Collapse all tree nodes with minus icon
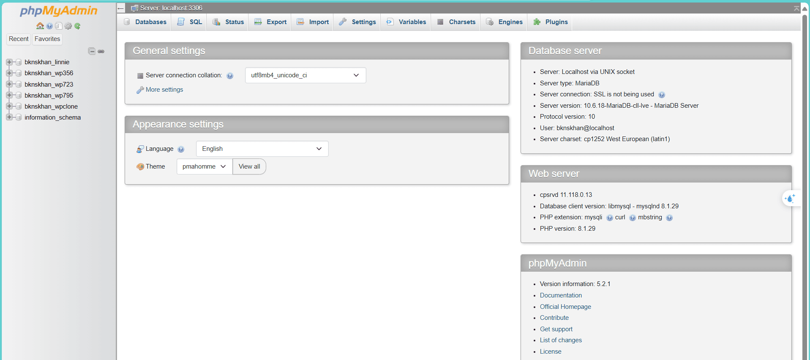 [x=92, y=51]
